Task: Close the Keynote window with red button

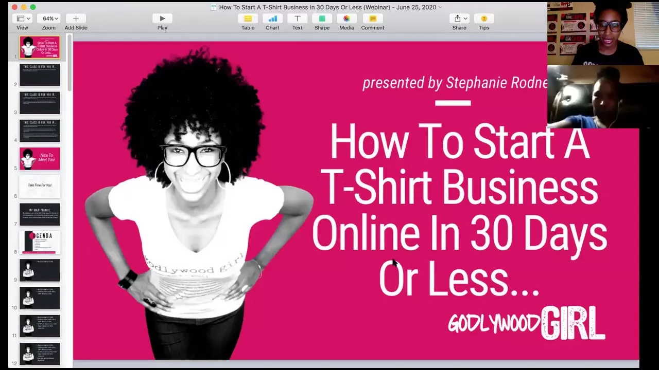Action: (14, 7)
